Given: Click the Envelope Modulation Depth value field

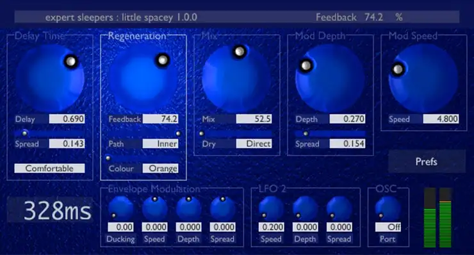Looking at the screenshot, I should tap(188, 227).
